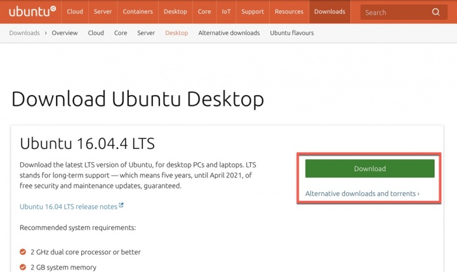
Task: Click the search magnifier icon
Action: pos(435,12)
